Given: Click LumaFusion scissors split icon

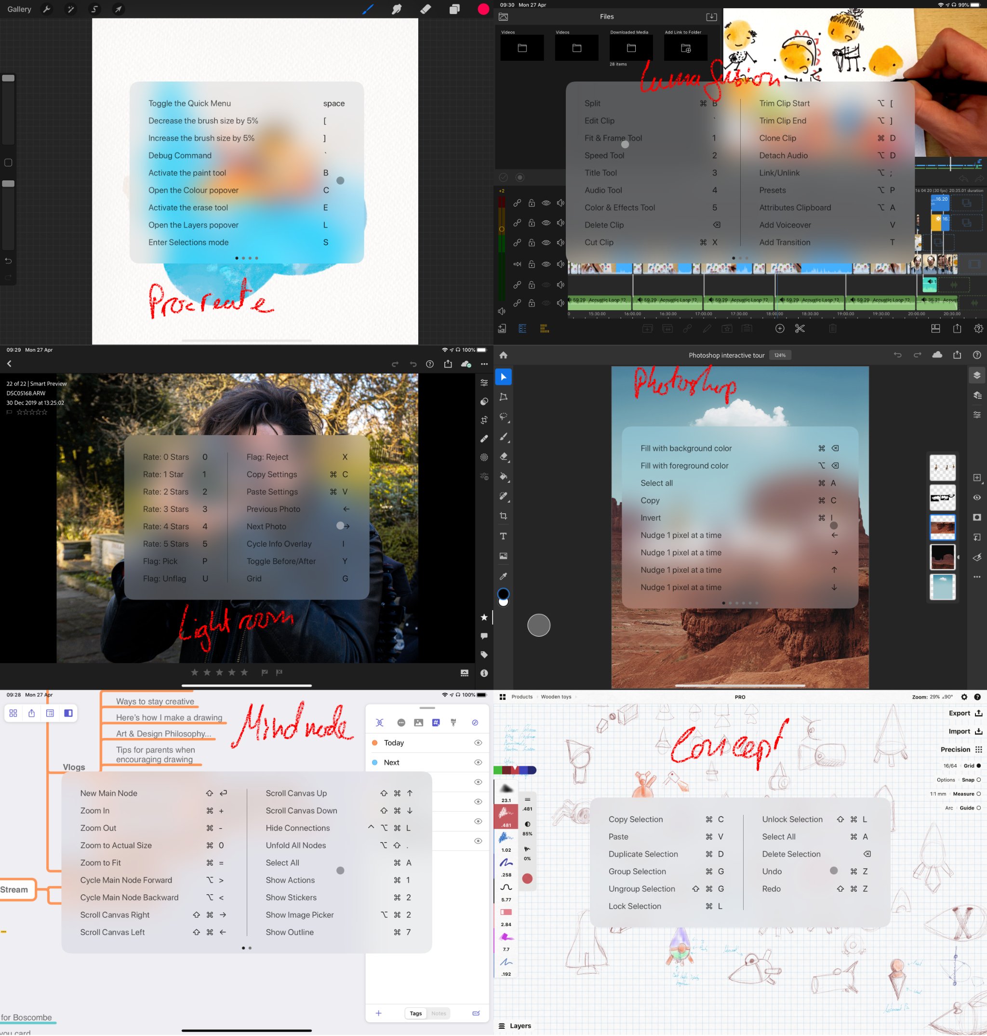Looking at the screenshot, I should pos(800,328).
